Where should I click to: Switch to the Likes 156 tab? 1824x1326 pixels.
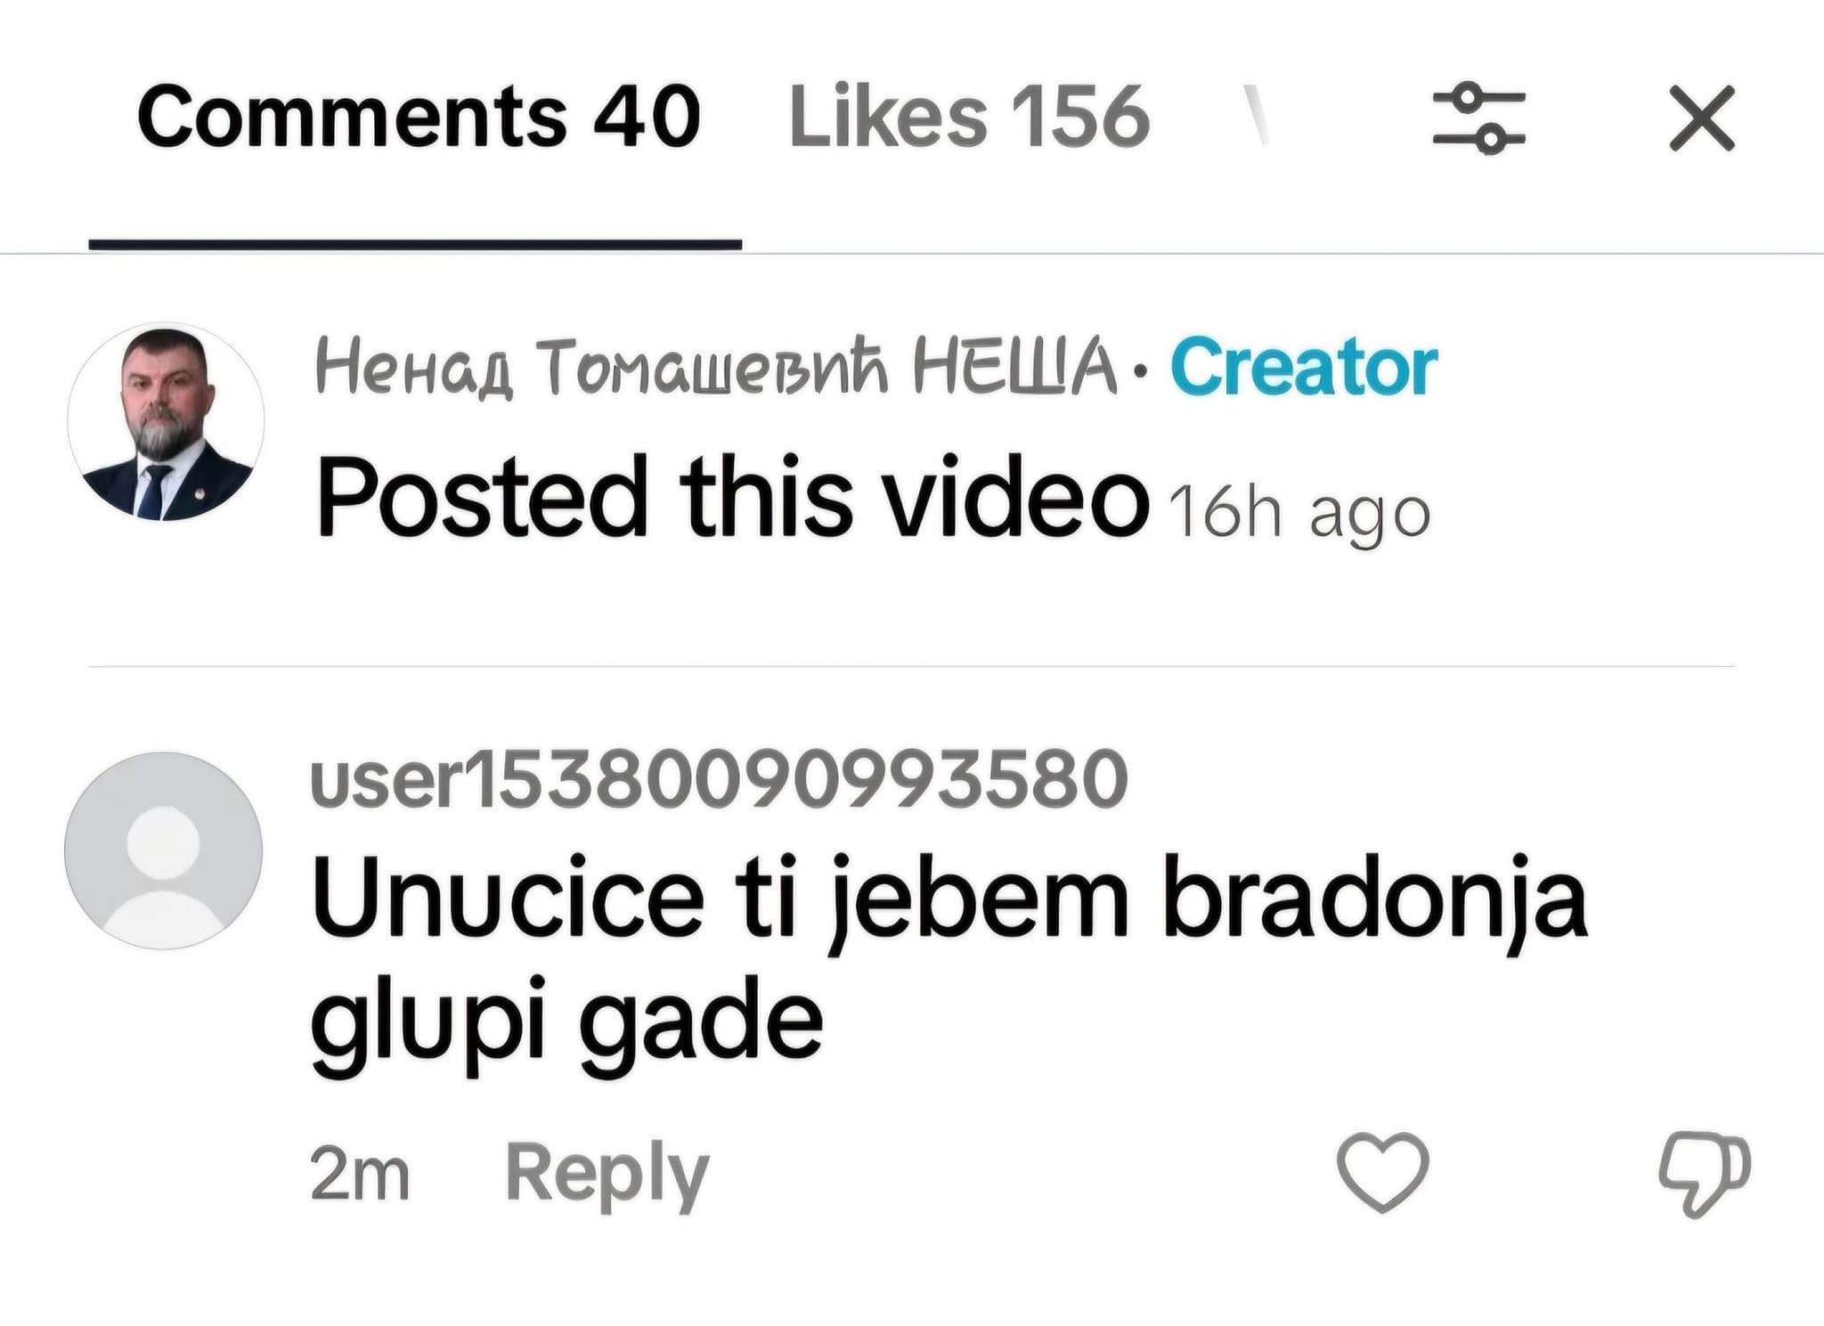click(x=969, y=116)
